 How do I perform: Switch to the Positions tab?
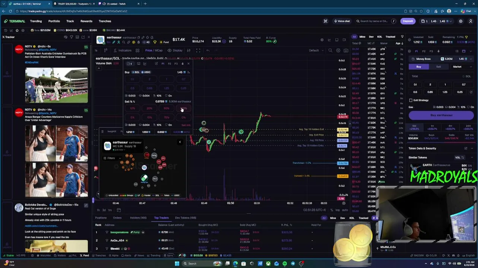[101, 218]
